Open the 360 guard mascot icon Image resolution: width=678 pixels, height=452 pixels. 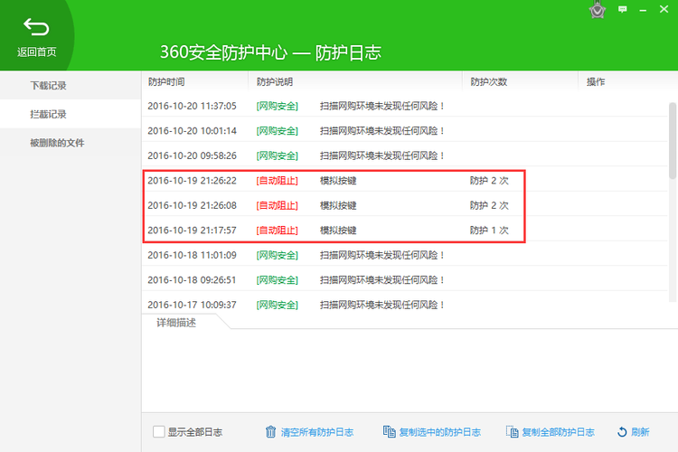(598, 10)
